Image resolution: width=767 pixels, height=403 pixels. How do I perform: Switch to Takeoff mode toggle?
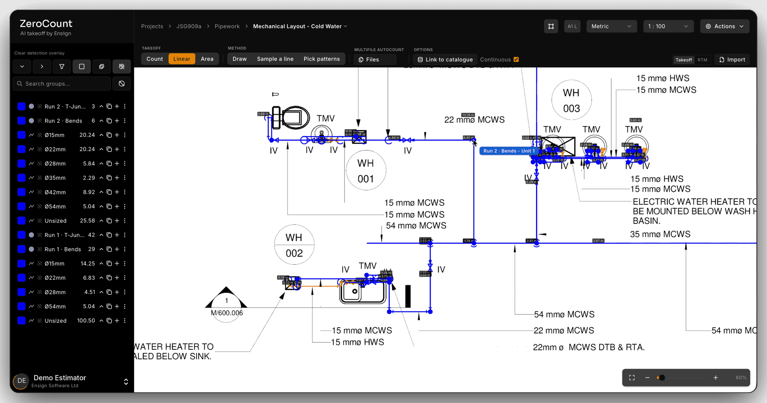click(684, 60)
